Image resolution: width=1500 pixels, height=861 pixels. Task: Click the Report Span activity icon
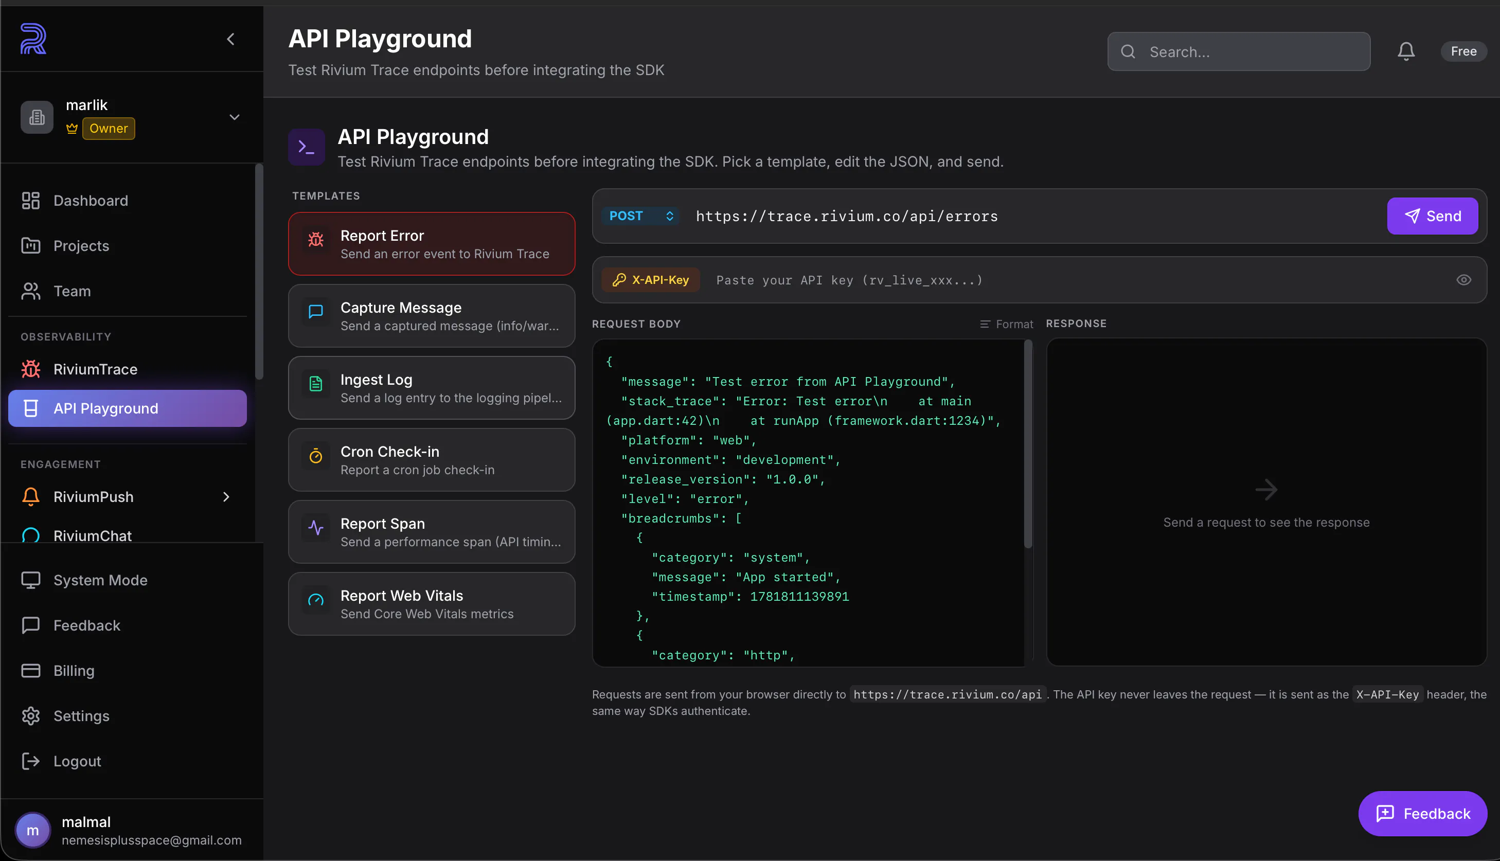coord(316,528)
